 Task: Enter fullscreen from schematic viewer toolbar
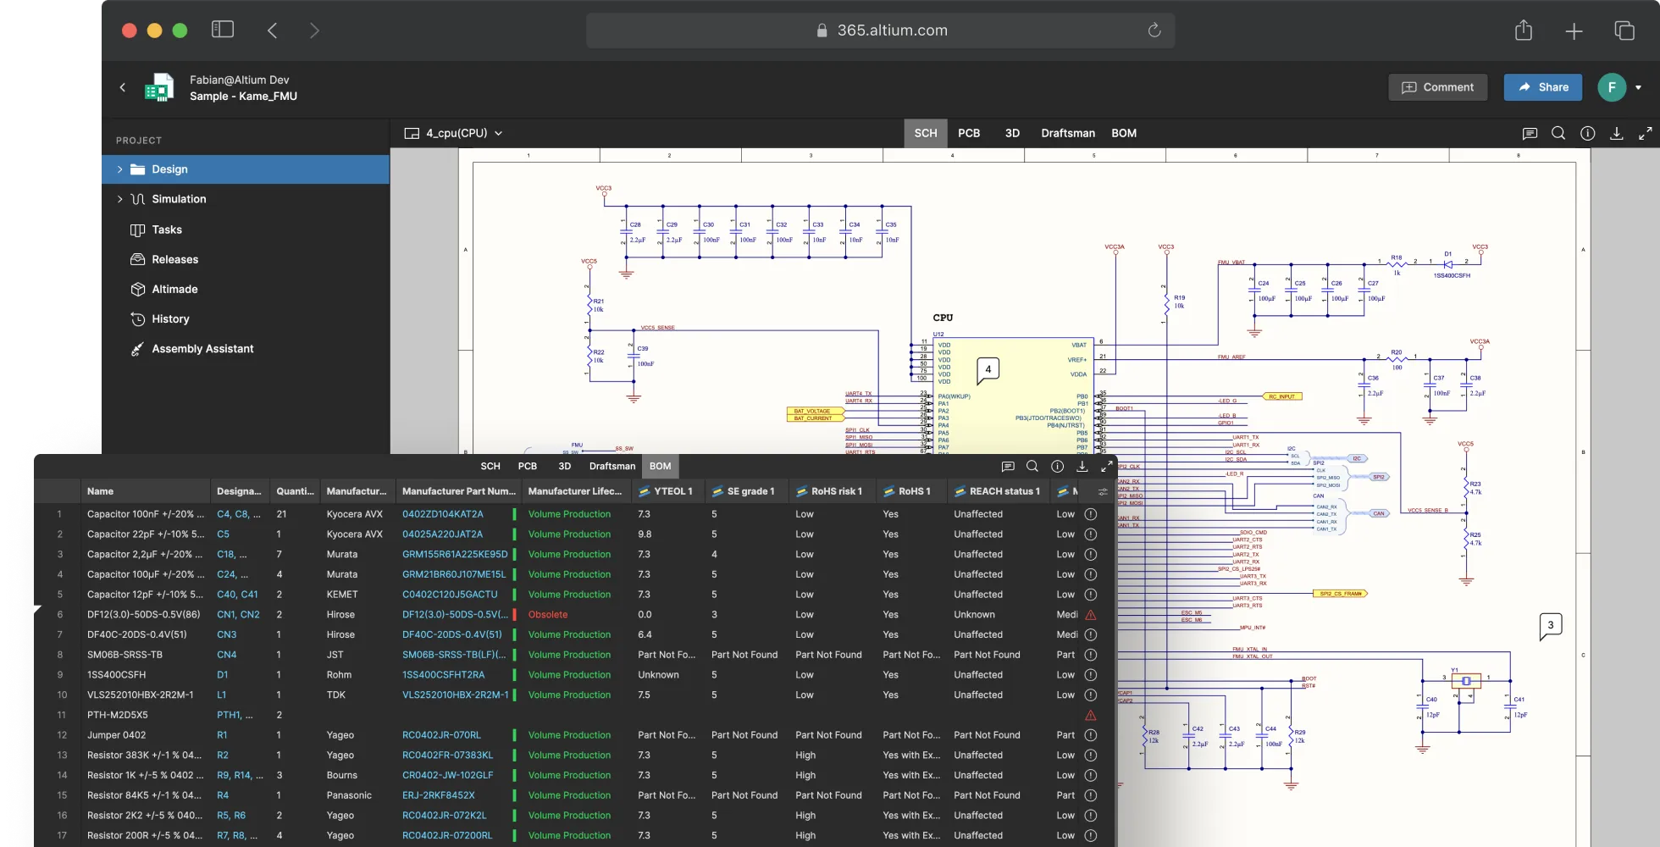tap(1645, 133)
